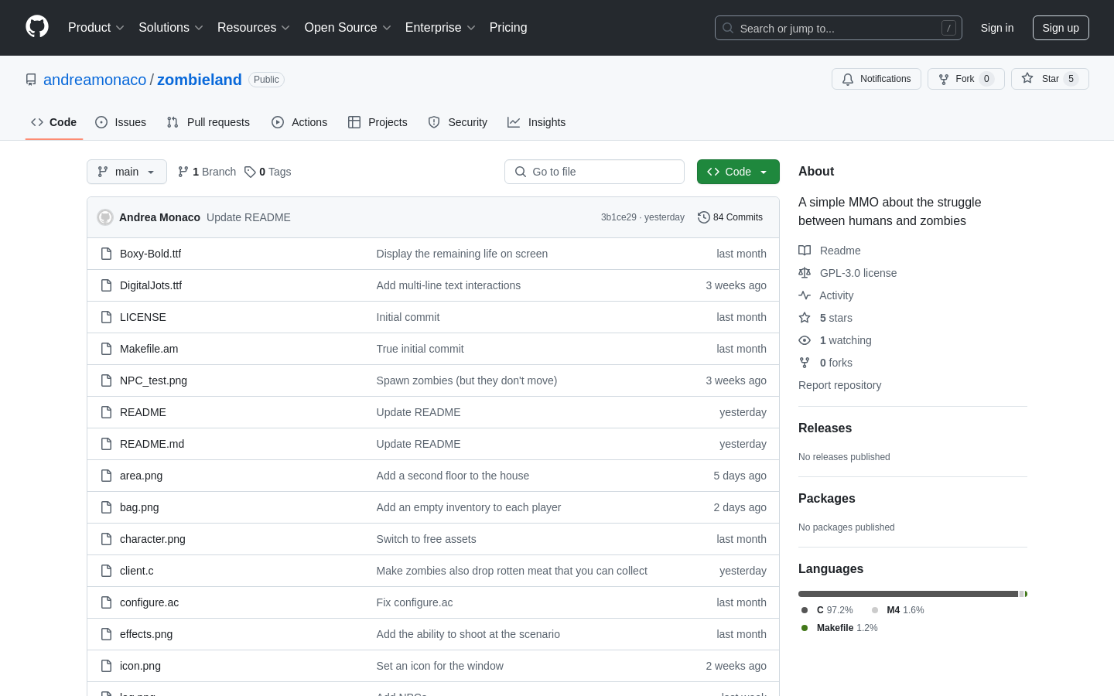Click the file icon next to NPC_test.png
Image resolution: width=1114 pixels, height=696 pixels.
point(107,380)
